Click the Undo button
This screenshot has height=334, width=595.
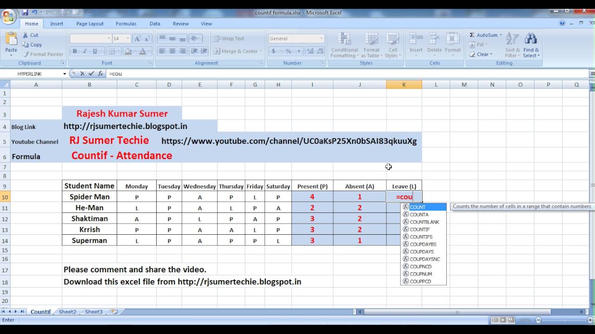pyautogui.click(x=34, y=13)
